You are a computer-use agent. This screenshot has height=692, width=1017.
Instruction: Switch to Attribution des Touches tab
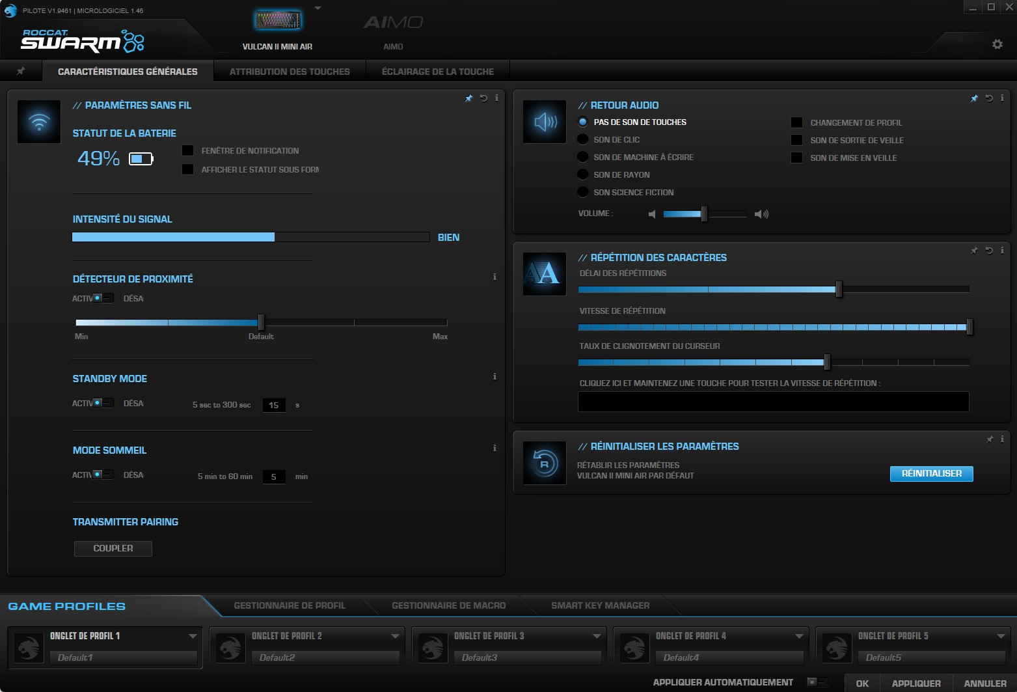[x=290, y=72]
